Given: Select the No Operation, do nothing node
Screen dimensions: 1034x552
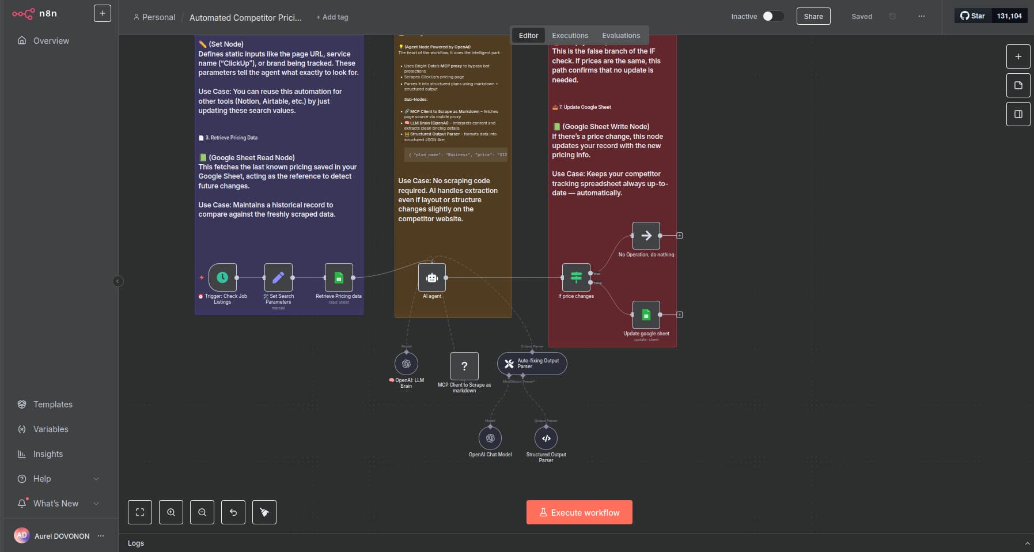Looking at the screenshot, I should (646, 236).
